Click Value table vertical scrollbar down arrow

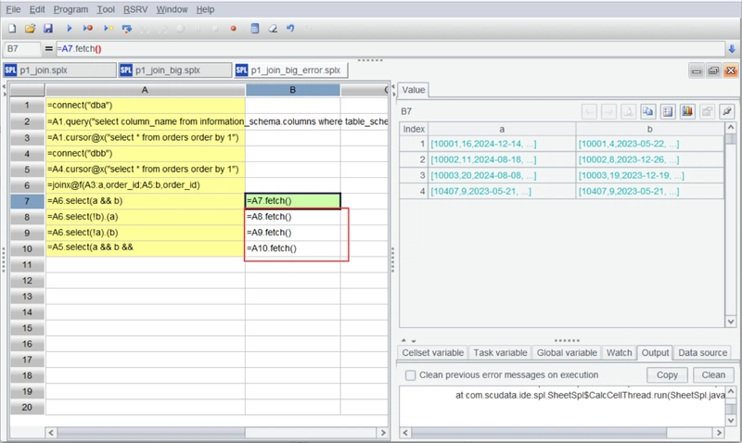731,322
